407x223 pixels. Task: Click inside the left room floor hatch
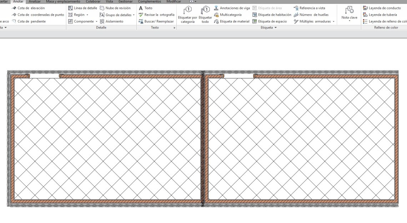click(107, 139)
